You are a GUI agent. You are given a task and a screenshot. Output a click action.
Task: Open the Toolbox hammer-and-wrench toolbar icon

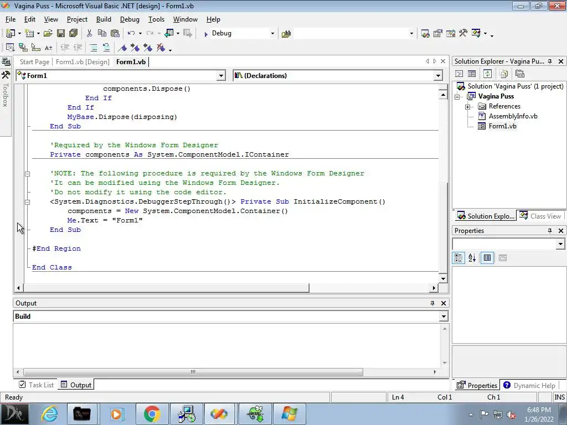point(463,34)
